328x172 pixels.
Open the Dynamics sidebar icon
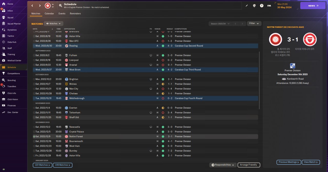coord(4,30)
